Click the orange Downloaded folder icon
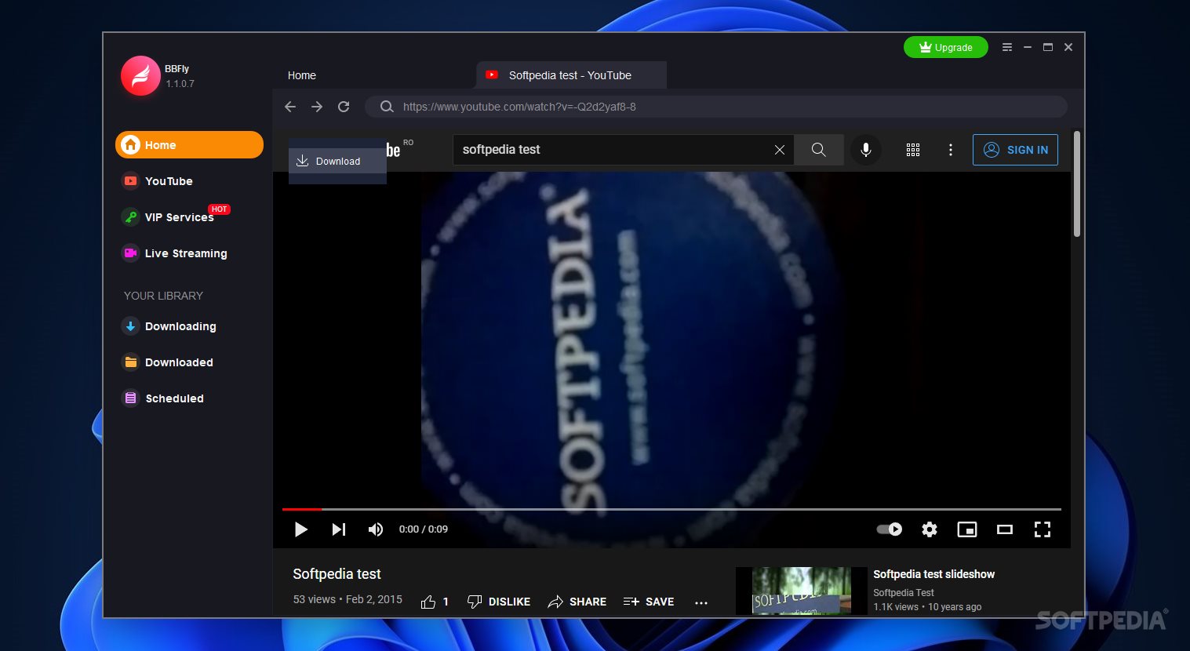 [131, 362]
